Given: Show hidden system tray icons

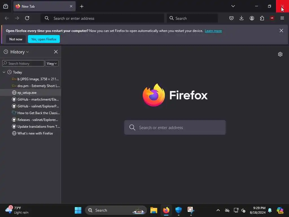Looking at the screenshot, I should tap(218, 210).
